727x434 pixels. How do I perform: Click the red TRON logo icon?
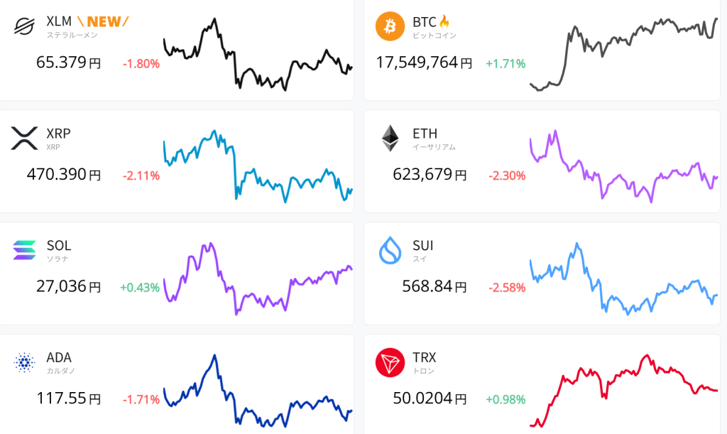pos(390,362)
